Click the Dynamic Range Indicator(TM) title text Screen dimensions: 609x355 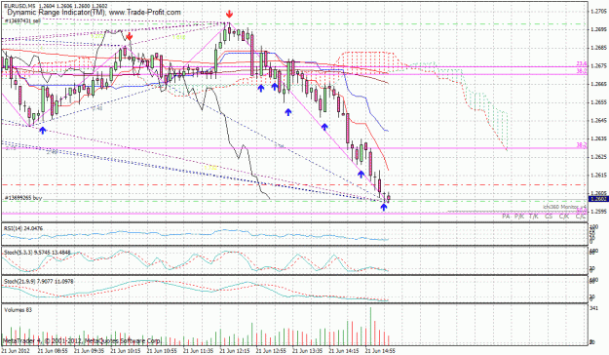point(94,13)
